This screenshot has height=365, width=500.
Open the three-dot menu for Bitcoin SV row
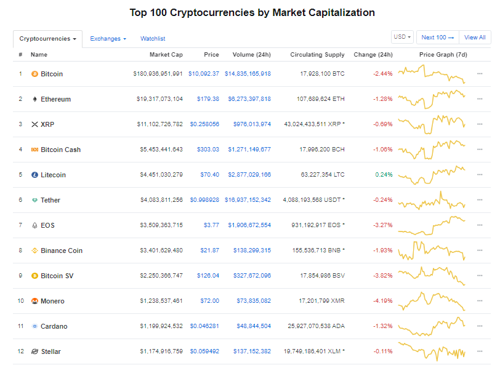coord(480,275)
